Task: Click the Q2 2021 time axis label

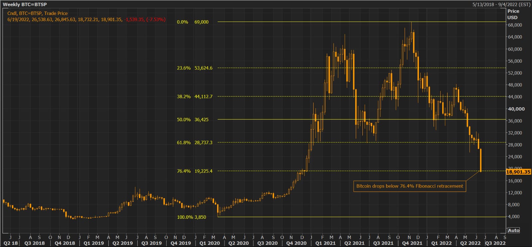Action: (354, 243)
